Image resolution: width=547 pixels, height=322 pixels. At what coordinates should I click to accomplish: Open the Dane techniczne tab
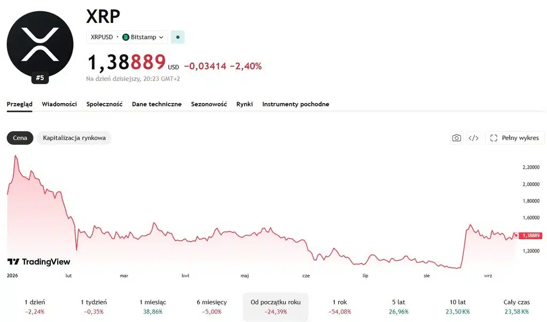pos(157,104)
